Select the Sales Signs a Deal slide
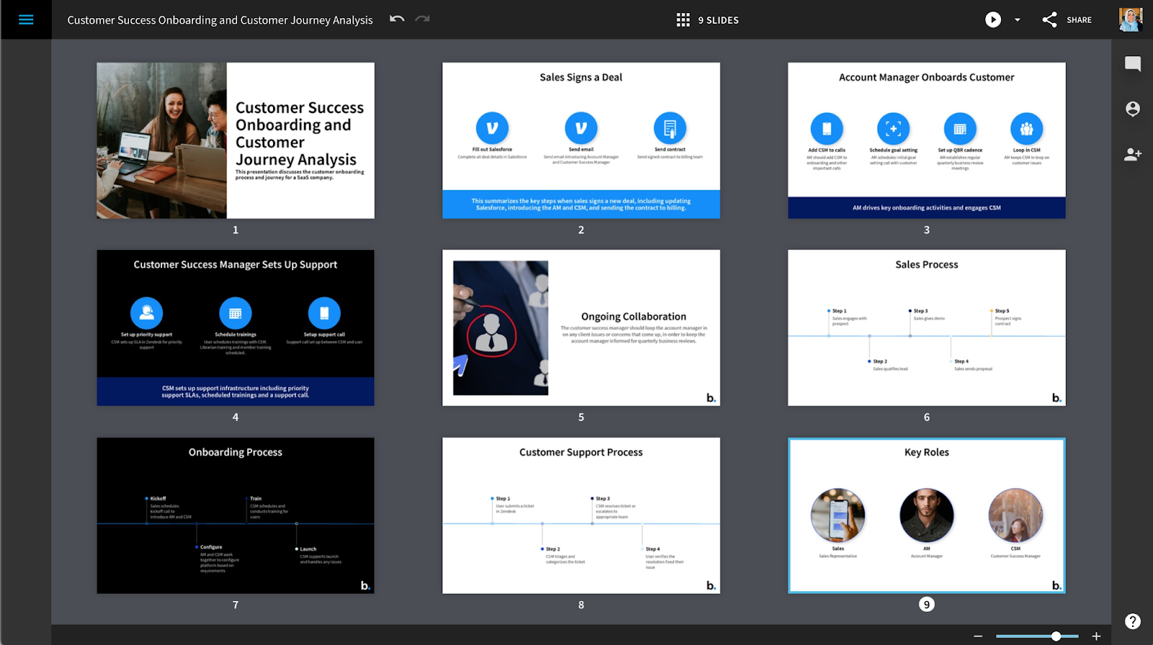 click(x=581, y=141)
